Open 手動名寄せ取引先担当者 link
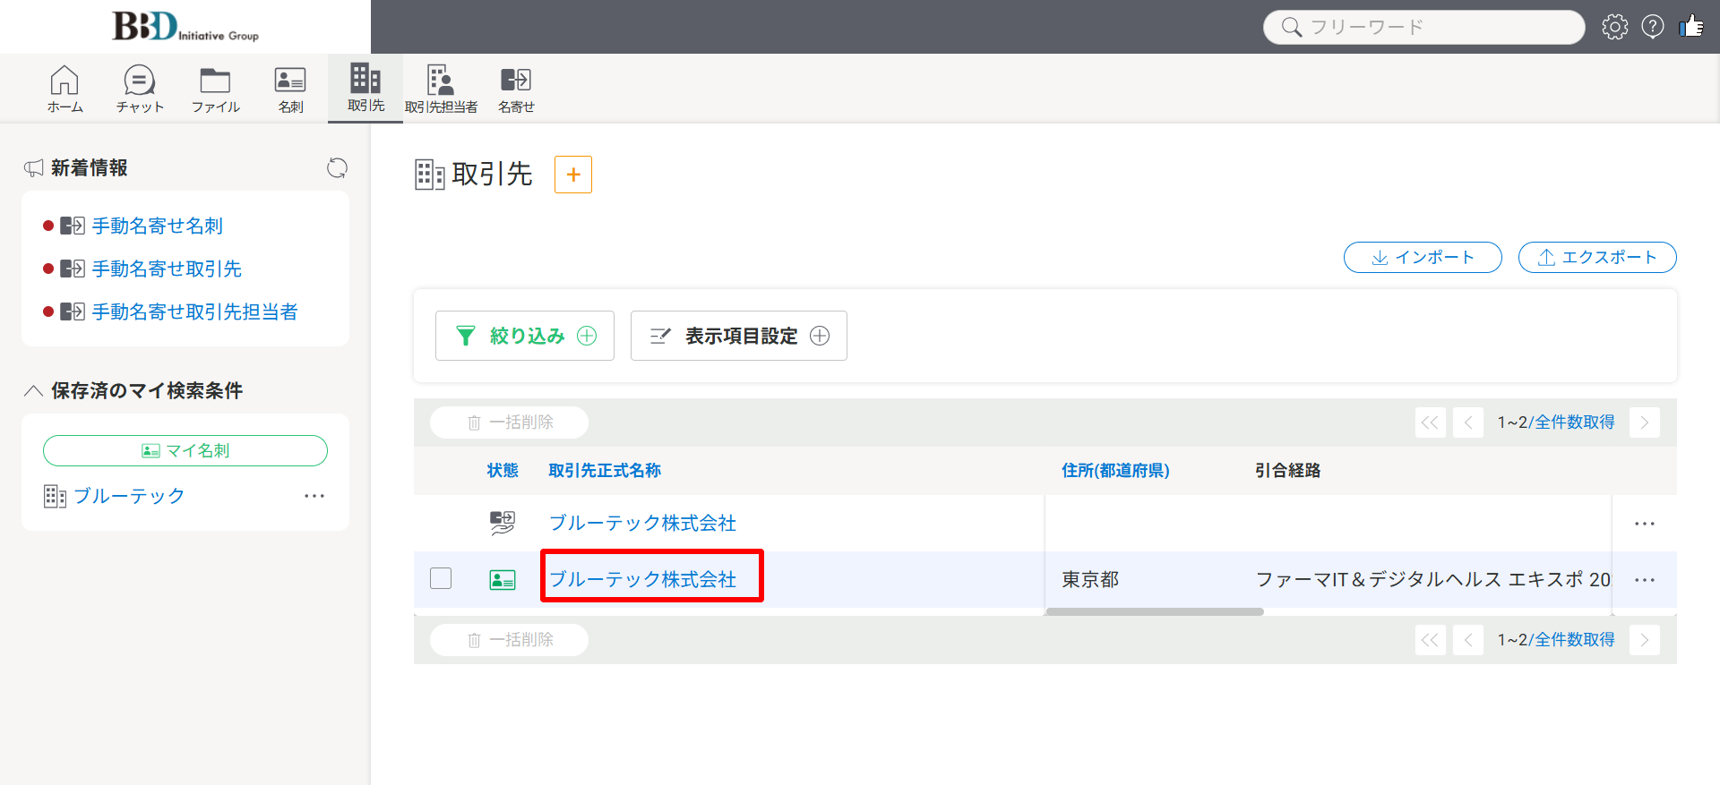This screenshot has height=785, width=1720. 194,311
